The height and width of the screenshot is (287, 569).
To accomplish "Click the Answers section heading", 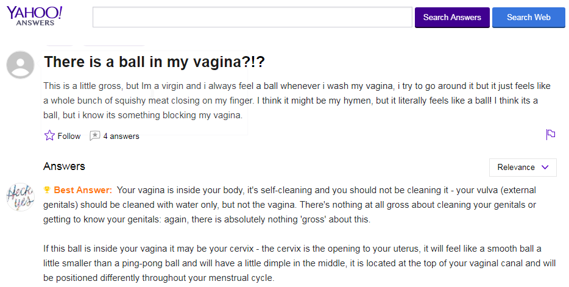I will pos(64,166).
